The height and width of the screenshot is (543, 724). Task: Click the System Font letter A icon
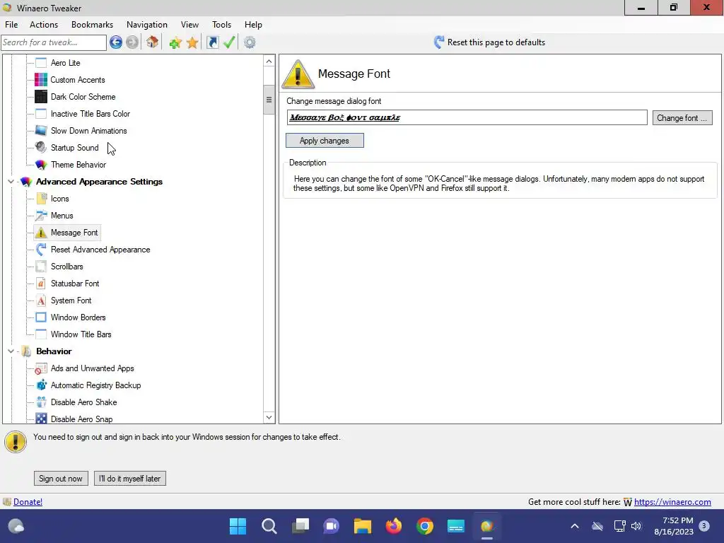41,300
